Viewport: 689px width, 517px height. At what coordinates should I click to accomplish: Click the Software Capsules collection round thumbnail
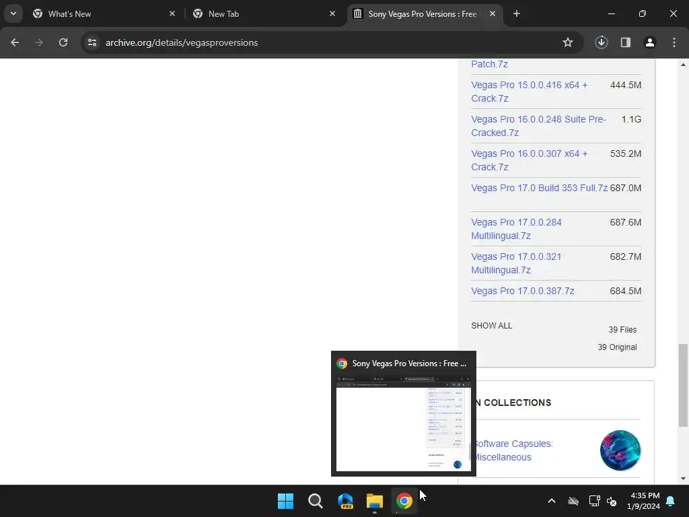620,450
